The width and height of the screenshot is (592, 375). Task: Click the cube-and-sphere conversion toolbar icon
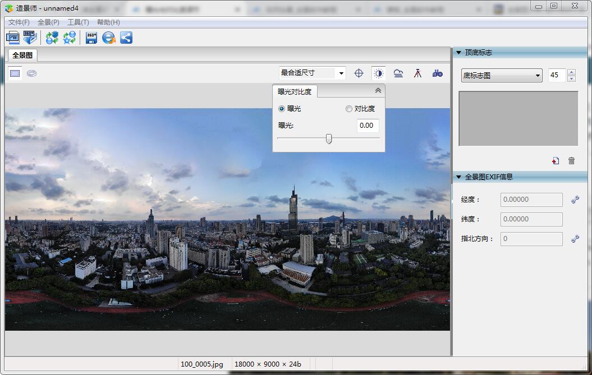point(52,38)
